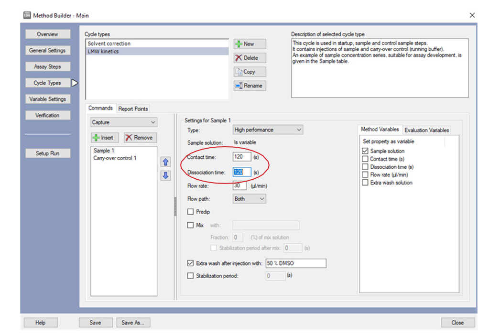Remove the selected command
This screenshot has width=500, height=336.
click(x=140, y=138)
